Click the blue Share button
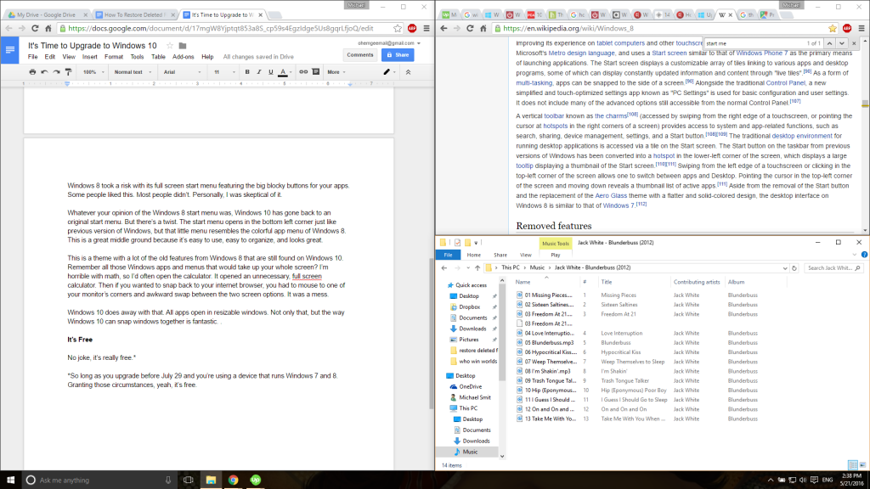Screen dimensions: 870x489 point(398,55)
